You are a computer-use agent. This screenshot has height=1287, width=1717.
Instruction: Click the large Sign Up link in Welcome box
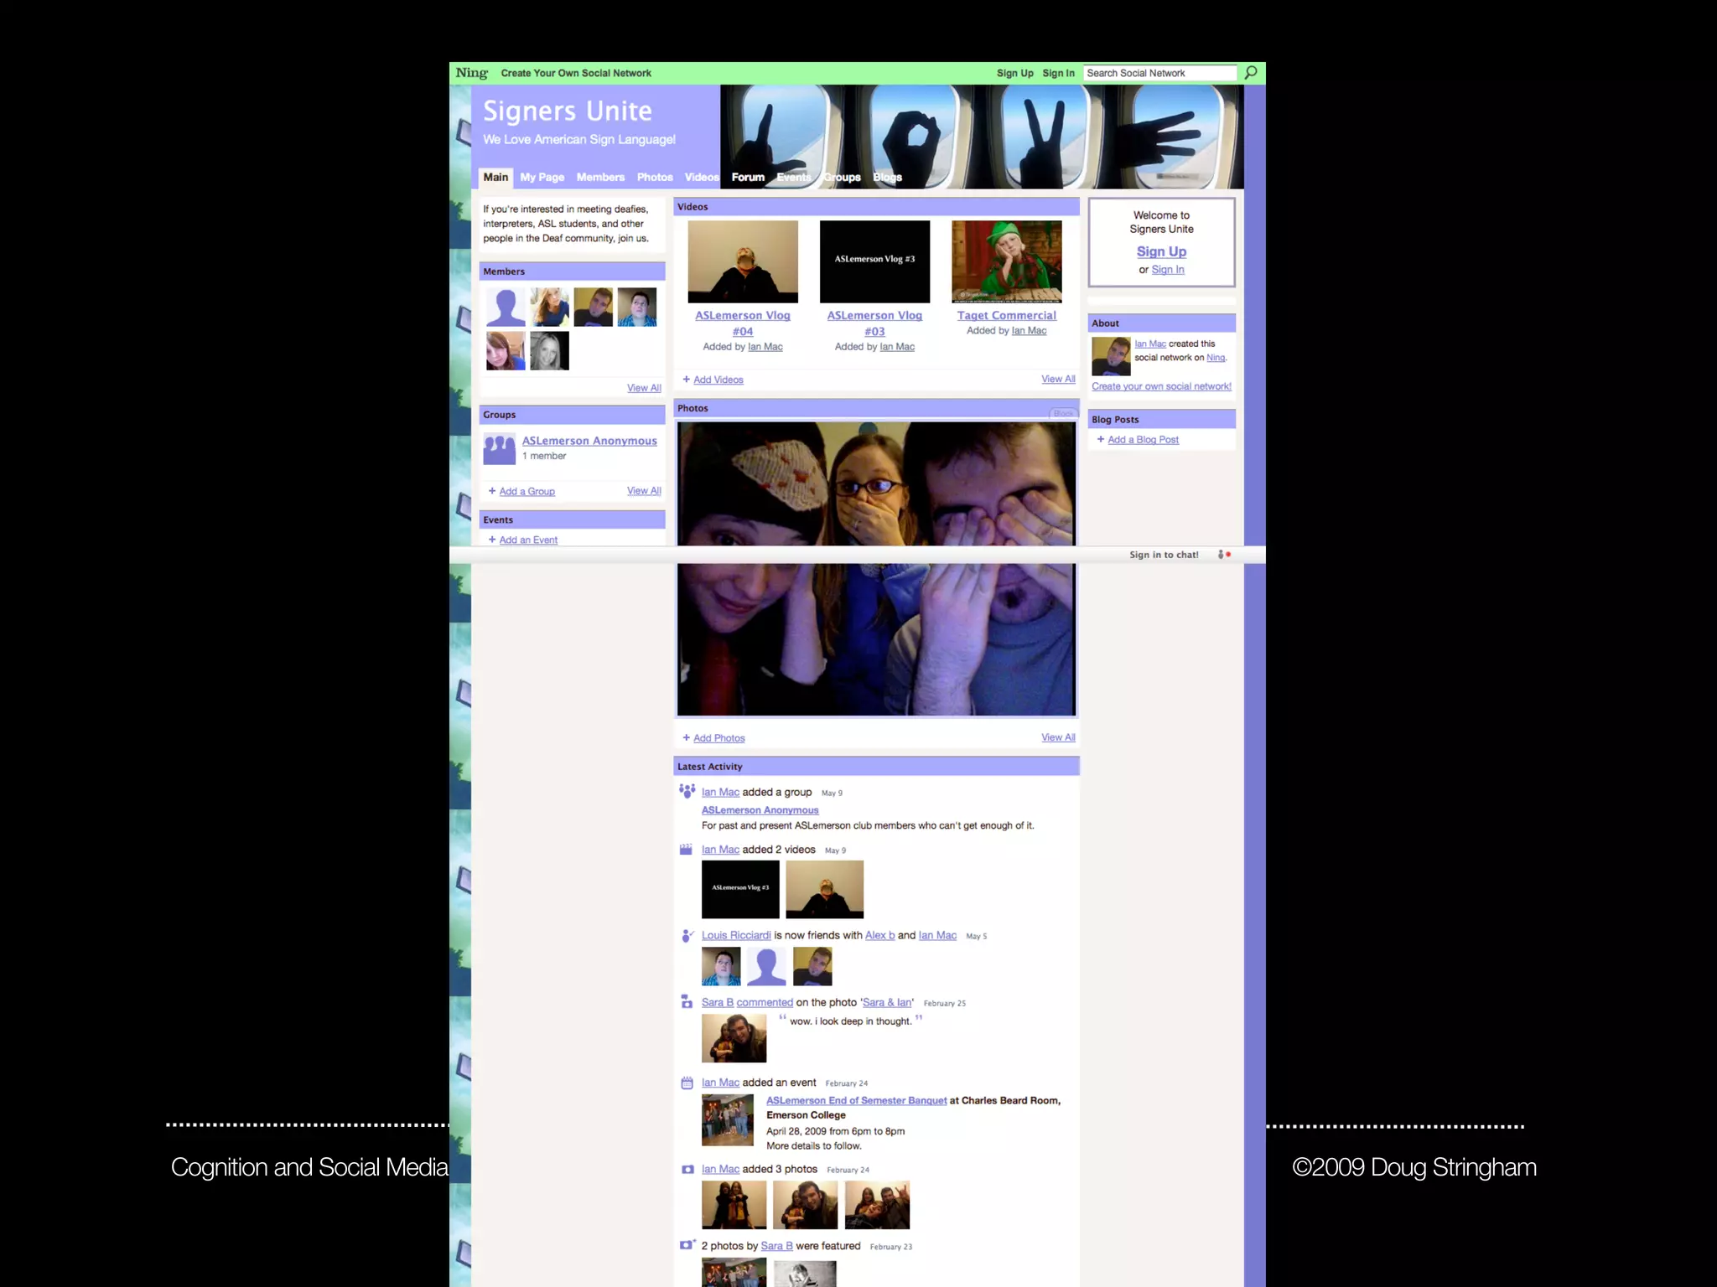tap(1161, 251)
